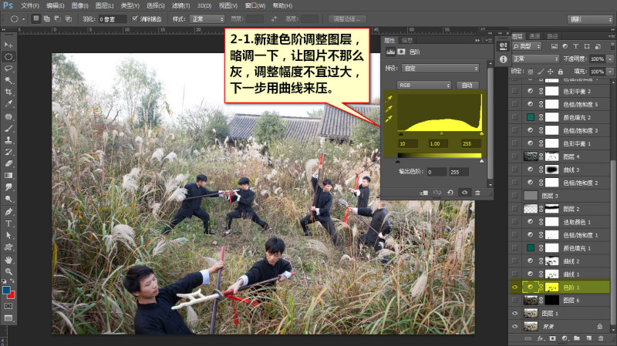Delete the adjustment layer from Properties panel
The height and width of the screenshot is (346, 617).
tap(477, 193)
